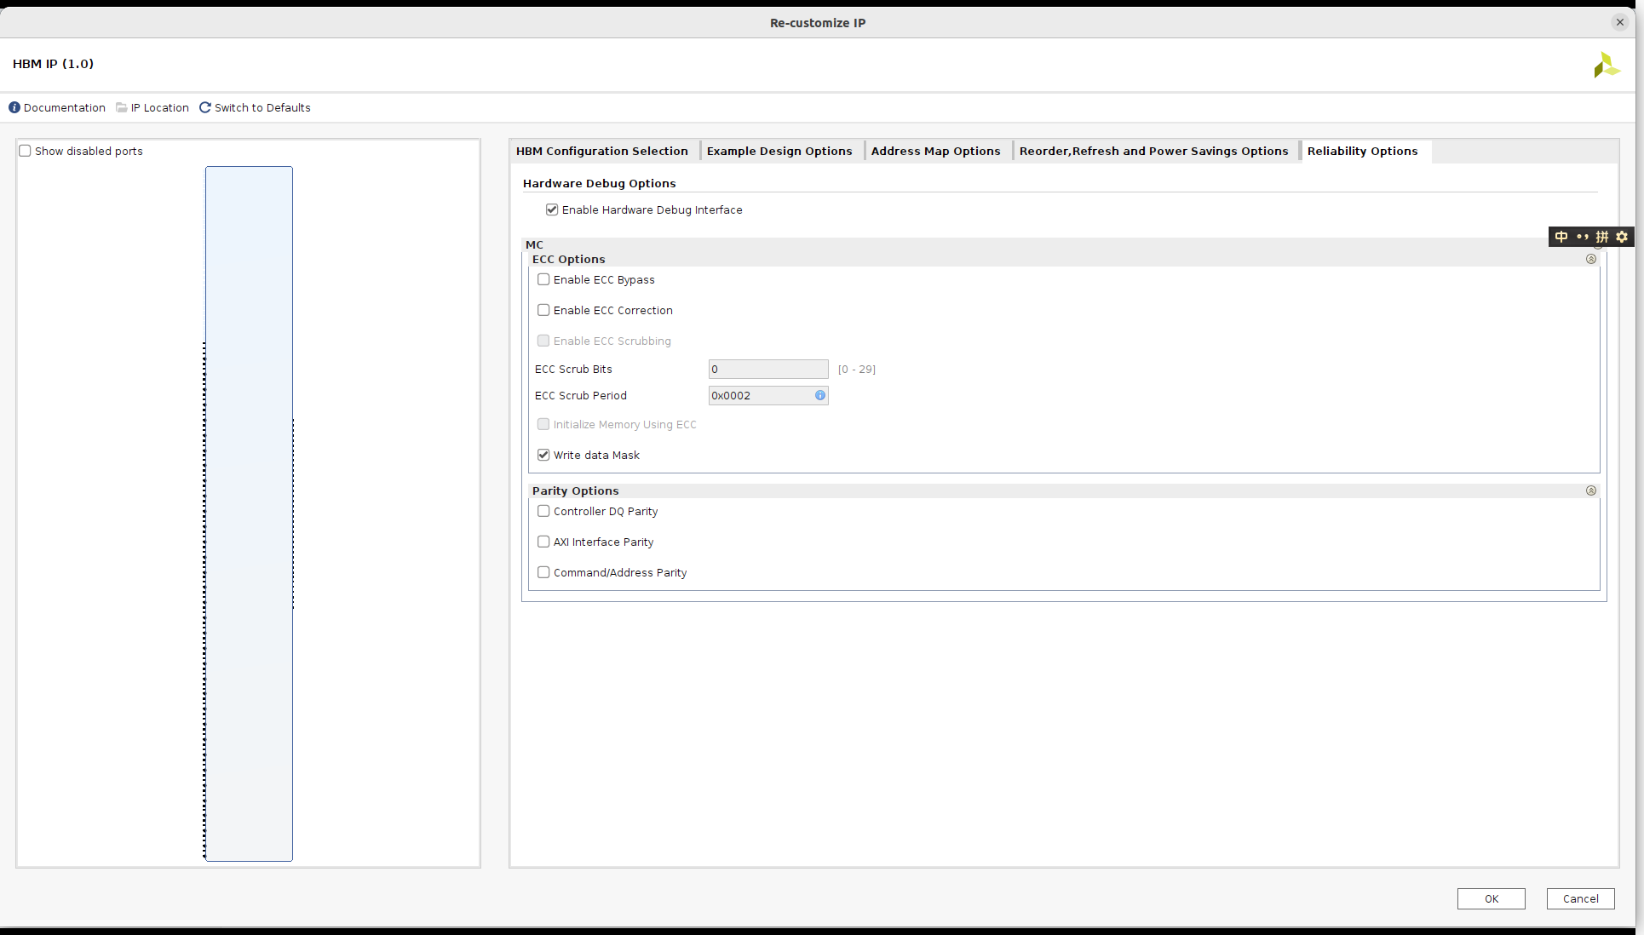
Task: Toggle the Chinese input mode icon
Action: coord(1561,237)
